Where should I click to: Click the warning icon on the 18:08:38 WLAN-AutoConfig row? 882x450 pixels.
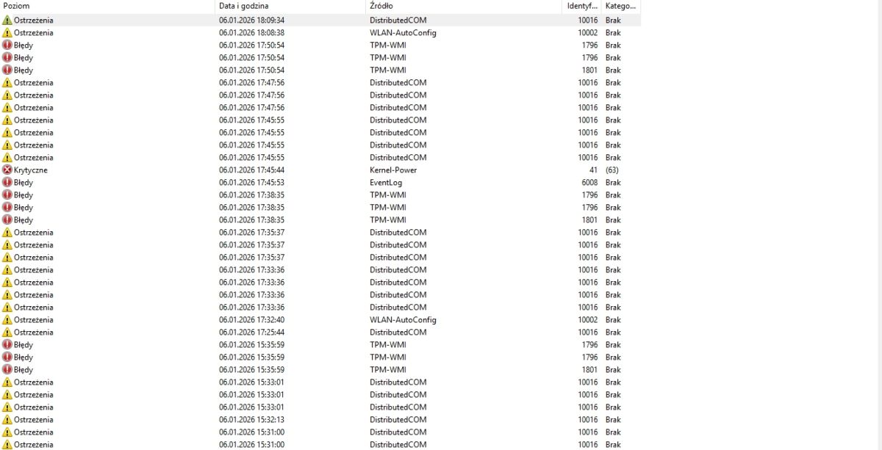(7, 33)
